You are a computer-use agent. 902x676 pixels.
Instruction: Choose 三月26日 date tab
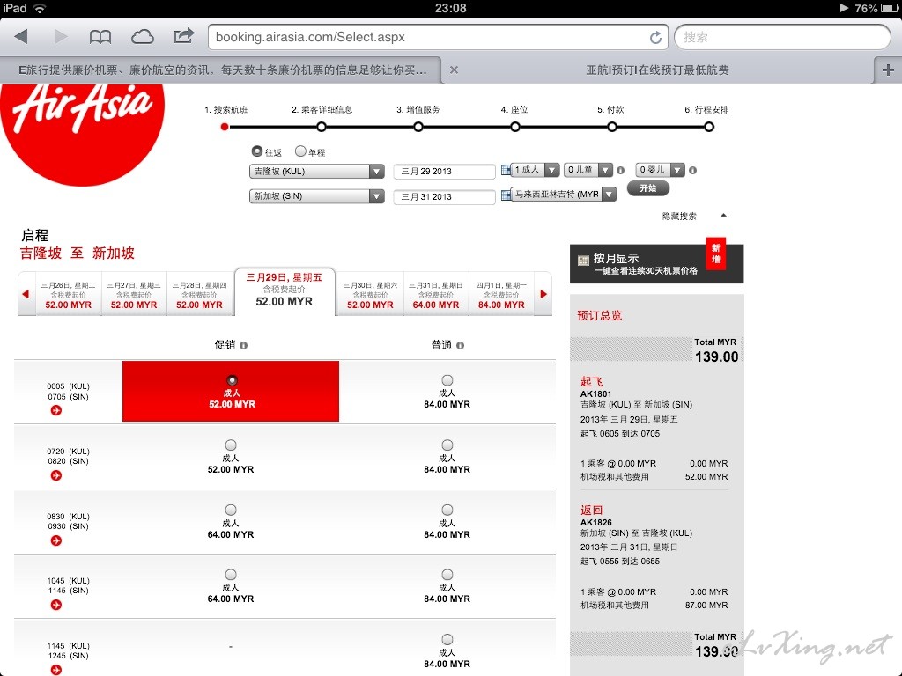pyautogui.click(x=69, y=294)
